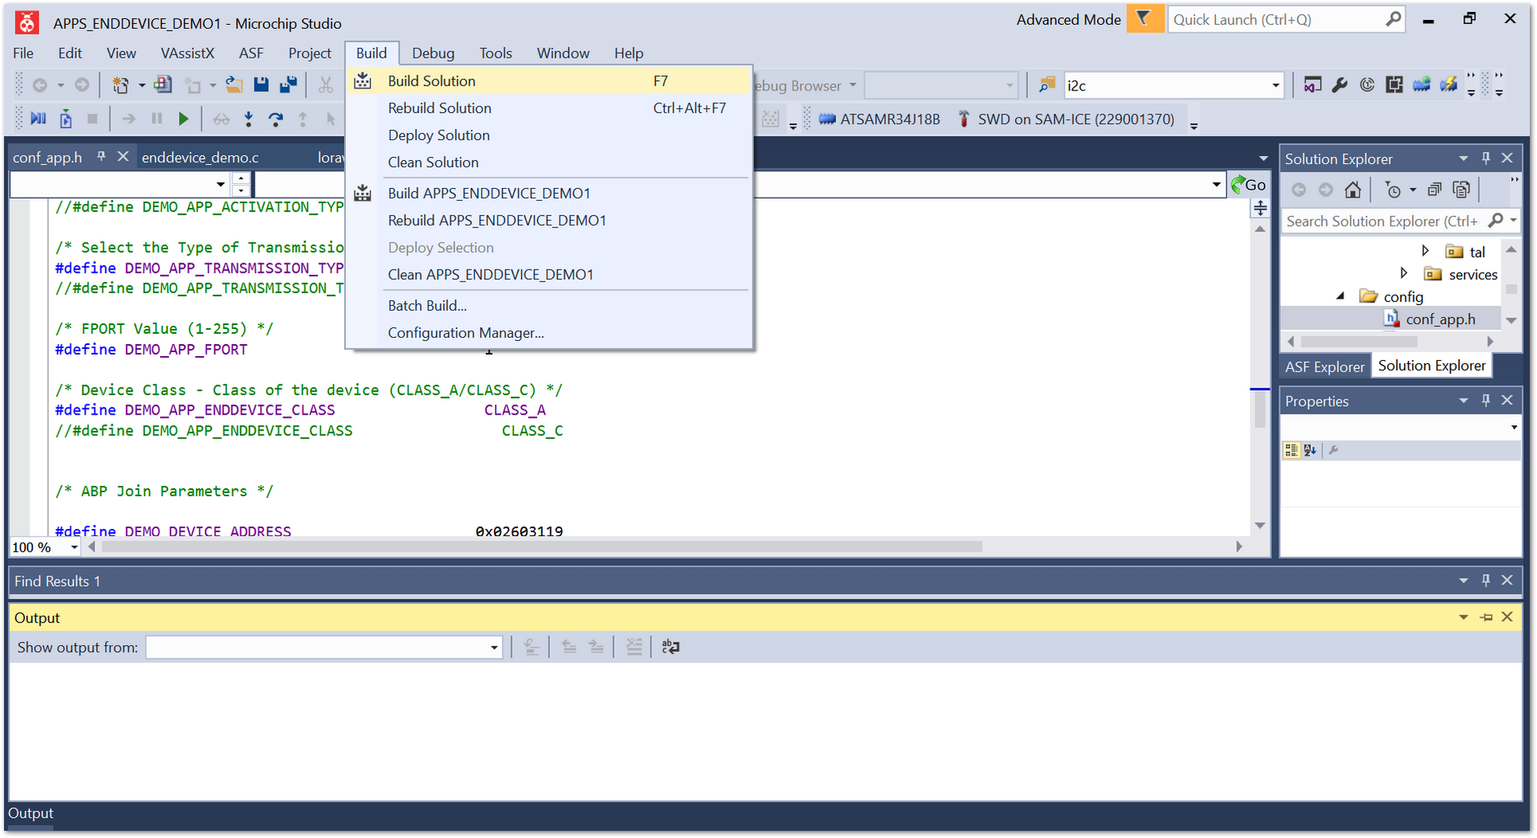Toggle auto-hide pin for Find Results 1

point(1486,580)
